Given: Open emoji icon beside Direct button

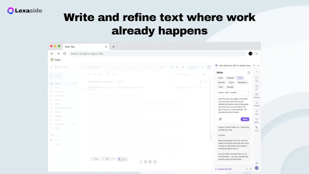Looking at the screenshot, I should pos(114,159).
